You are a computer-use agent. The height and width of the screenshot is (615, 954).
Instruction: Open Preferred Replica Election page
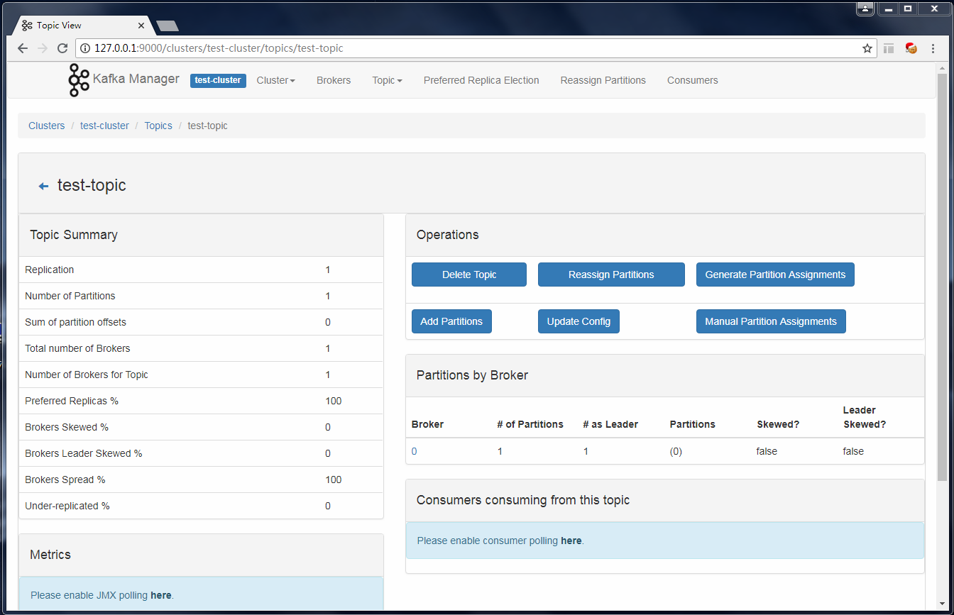coord(481,80)
